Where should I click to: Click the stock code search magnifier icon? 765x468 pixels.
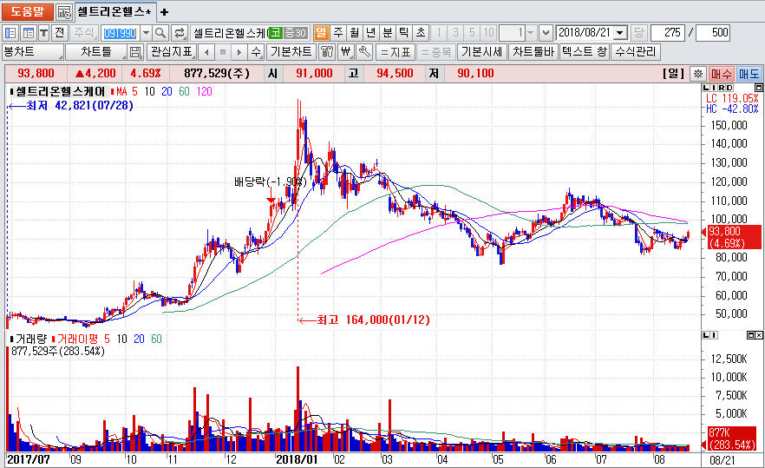pos(161,32)
